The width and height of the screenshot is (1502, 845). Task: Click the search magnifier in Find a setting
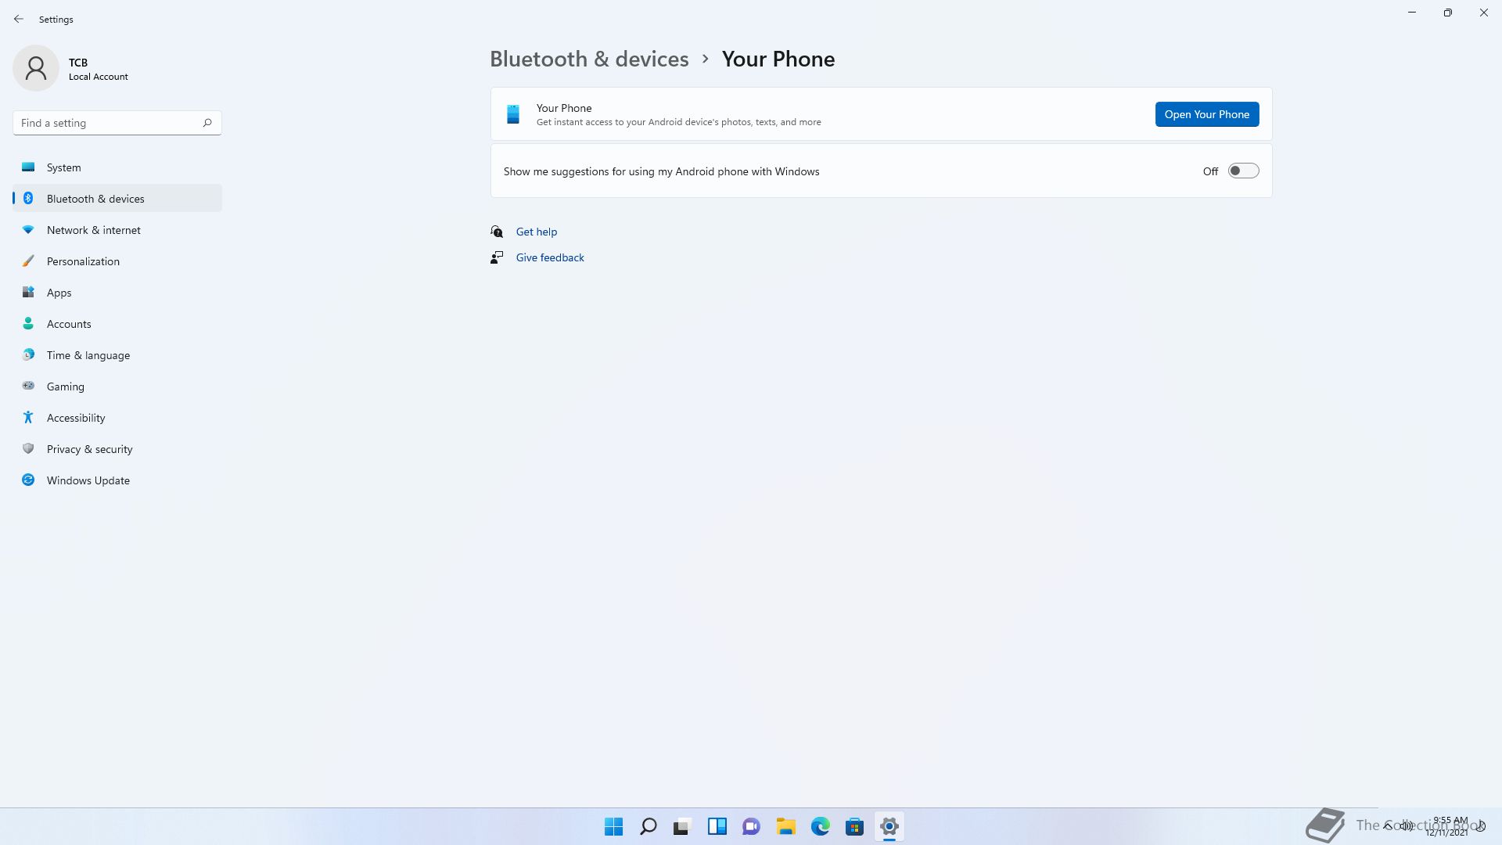207,123
